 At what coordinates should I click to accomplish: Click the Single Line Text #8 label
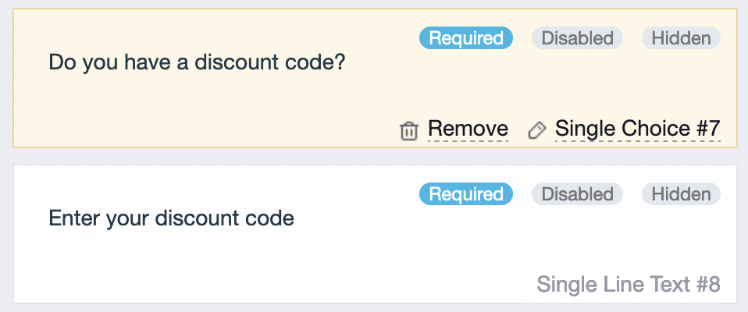click(628, 285)
